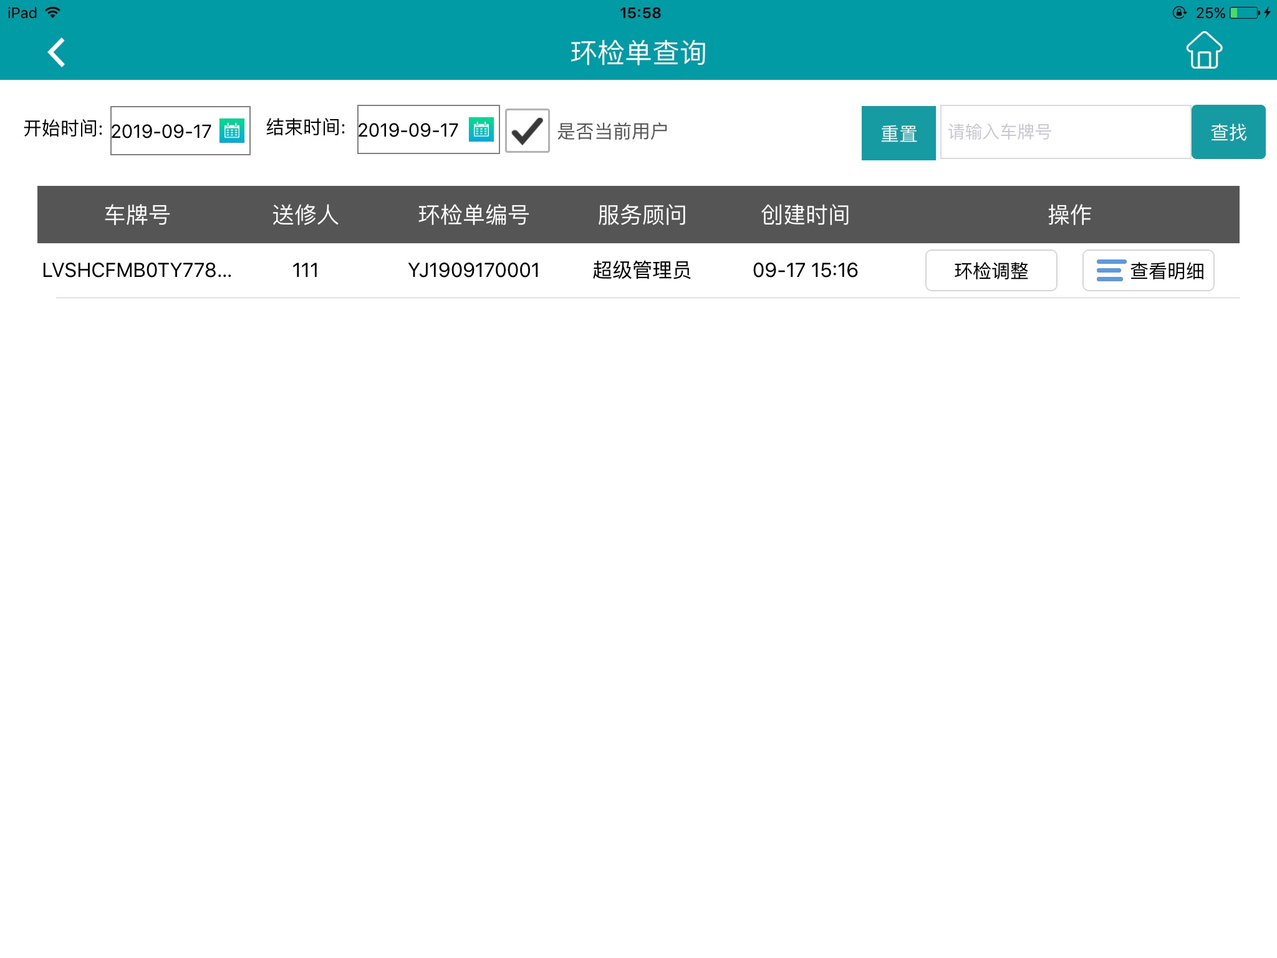Tap the rotation lock status icon
This screenshot has width=1277, height=958.
coord(1179,12)
